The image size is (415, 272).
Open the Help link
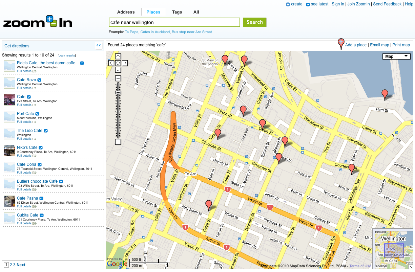click(409, 4)
